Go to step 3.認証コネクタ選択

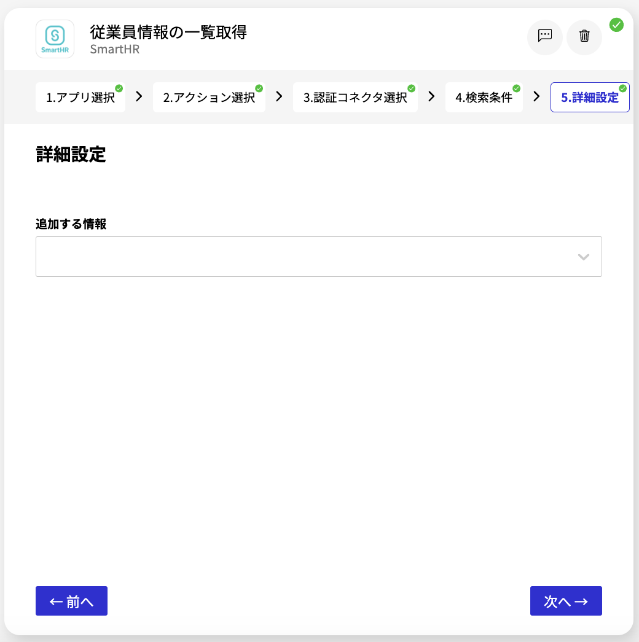coord(355,98)
